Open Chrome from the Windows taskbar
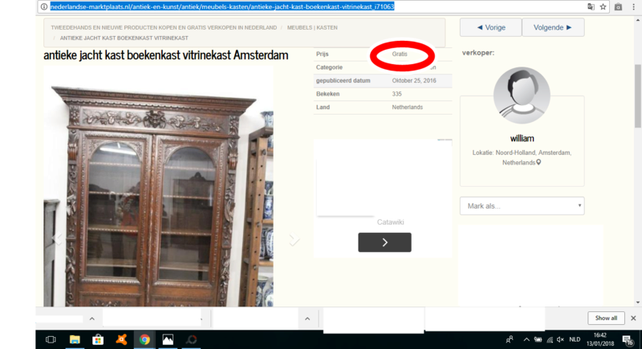 (144, 339)
